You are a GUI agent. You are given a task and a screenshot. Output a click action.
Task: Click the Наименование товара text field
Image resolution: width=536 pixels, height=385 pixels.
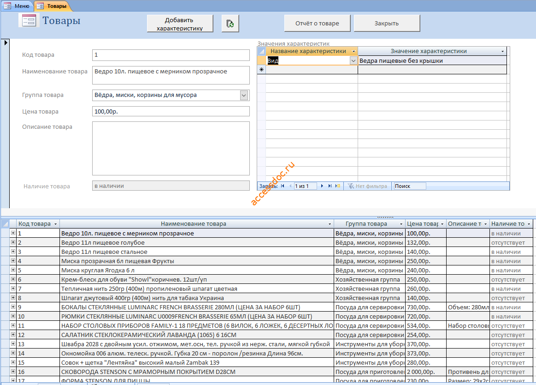tap(171, 75)
